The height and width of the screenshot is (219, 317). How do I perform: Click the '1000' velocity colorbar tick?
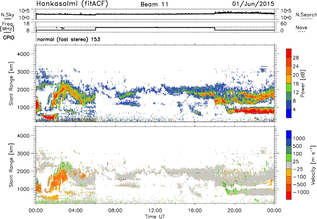299,138
